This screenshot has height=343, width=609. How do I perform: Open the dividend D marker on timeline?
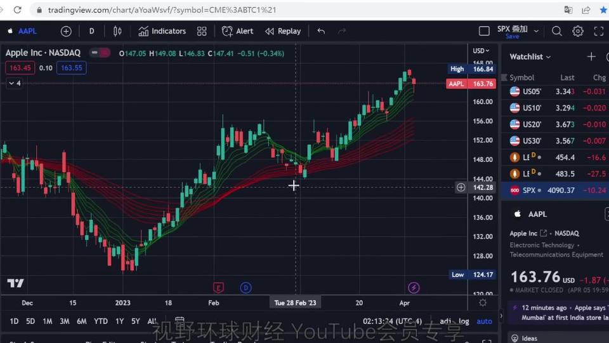coord(246,288)
